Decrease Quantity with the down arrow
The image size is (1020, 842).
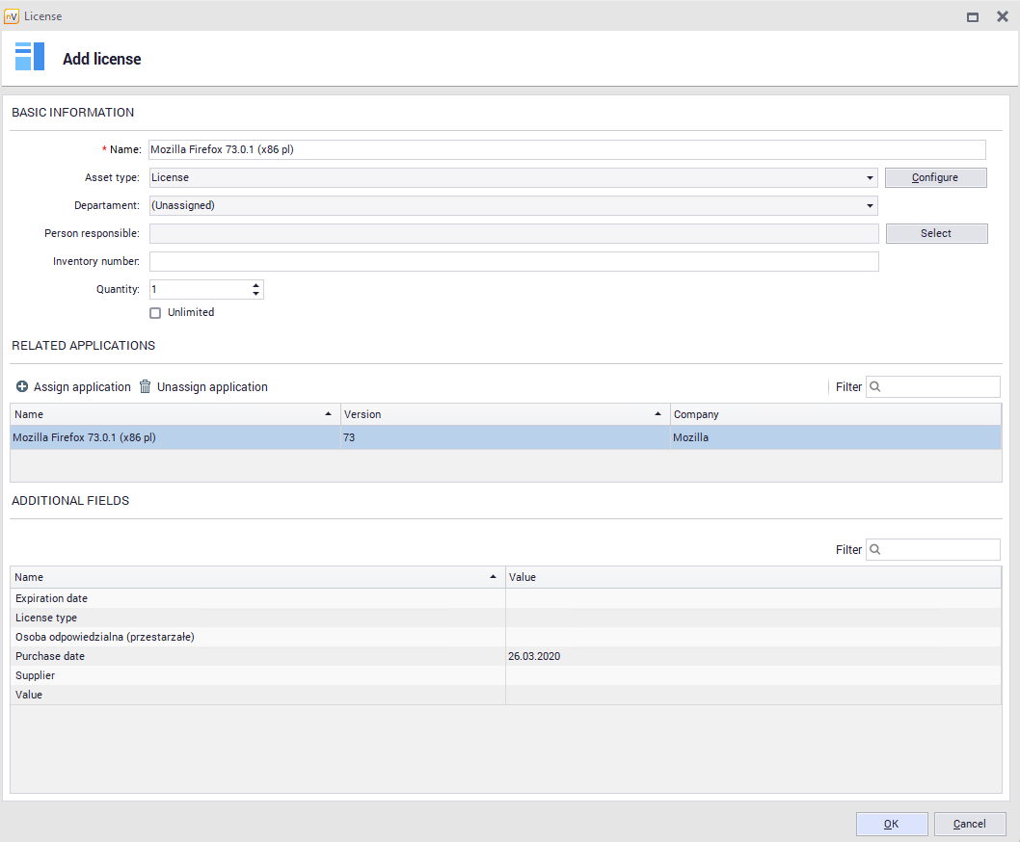[x=255, y=294]
